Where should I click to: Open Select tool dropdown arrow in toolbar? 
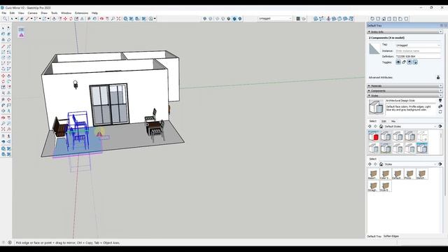[16, 19]
